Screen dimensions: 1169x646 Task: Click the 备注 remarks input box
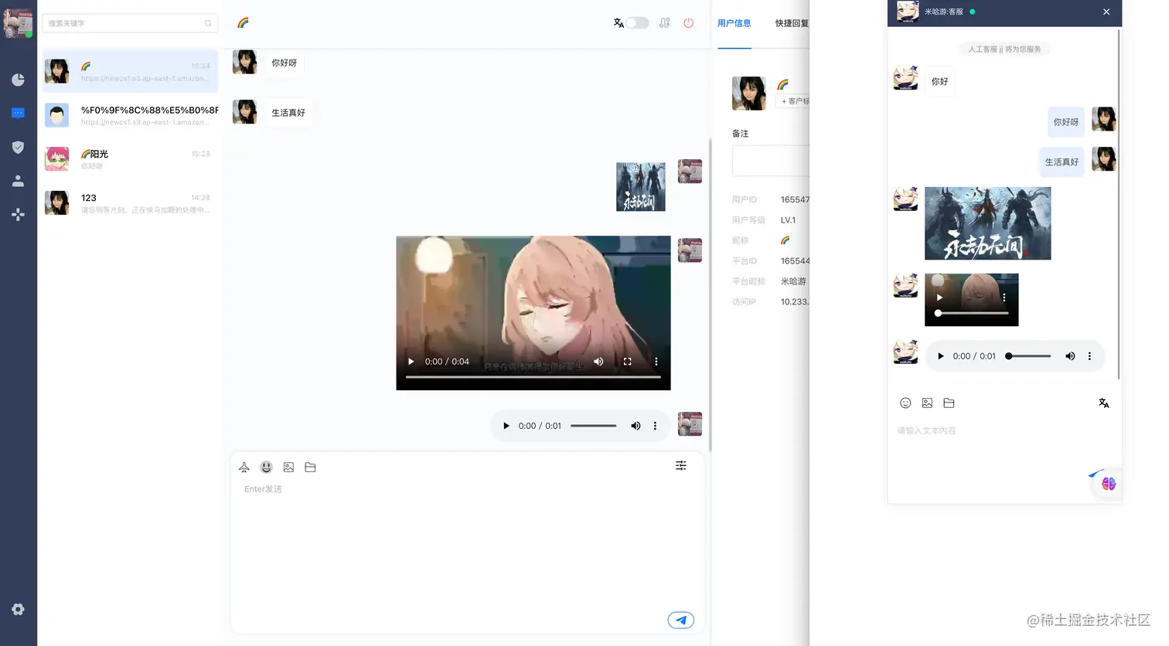coord(771,161)
